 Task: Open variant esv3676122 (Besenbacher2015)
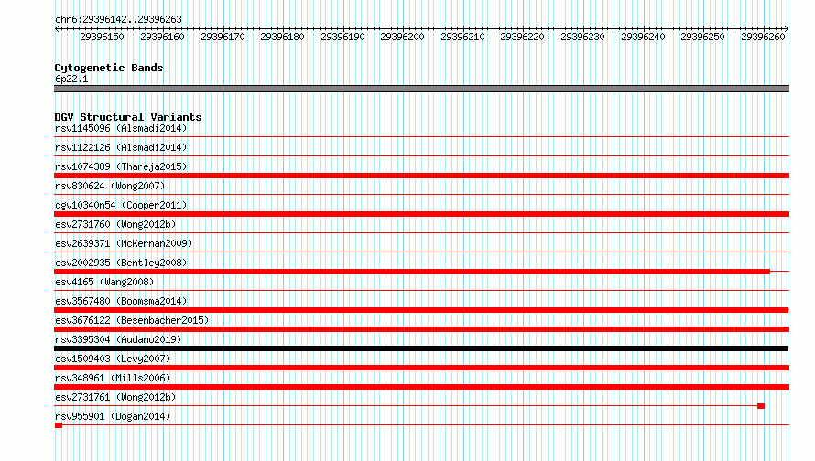coord(132,320)
